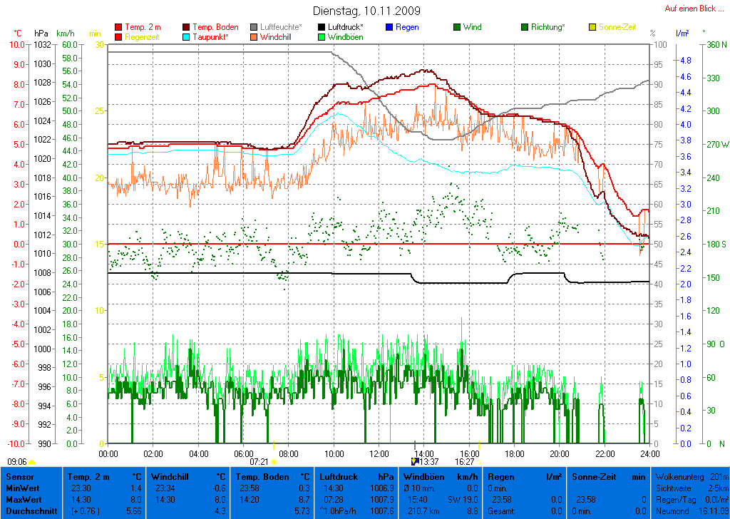Click the black Luftdruck legend square

[x=322, y=27]
